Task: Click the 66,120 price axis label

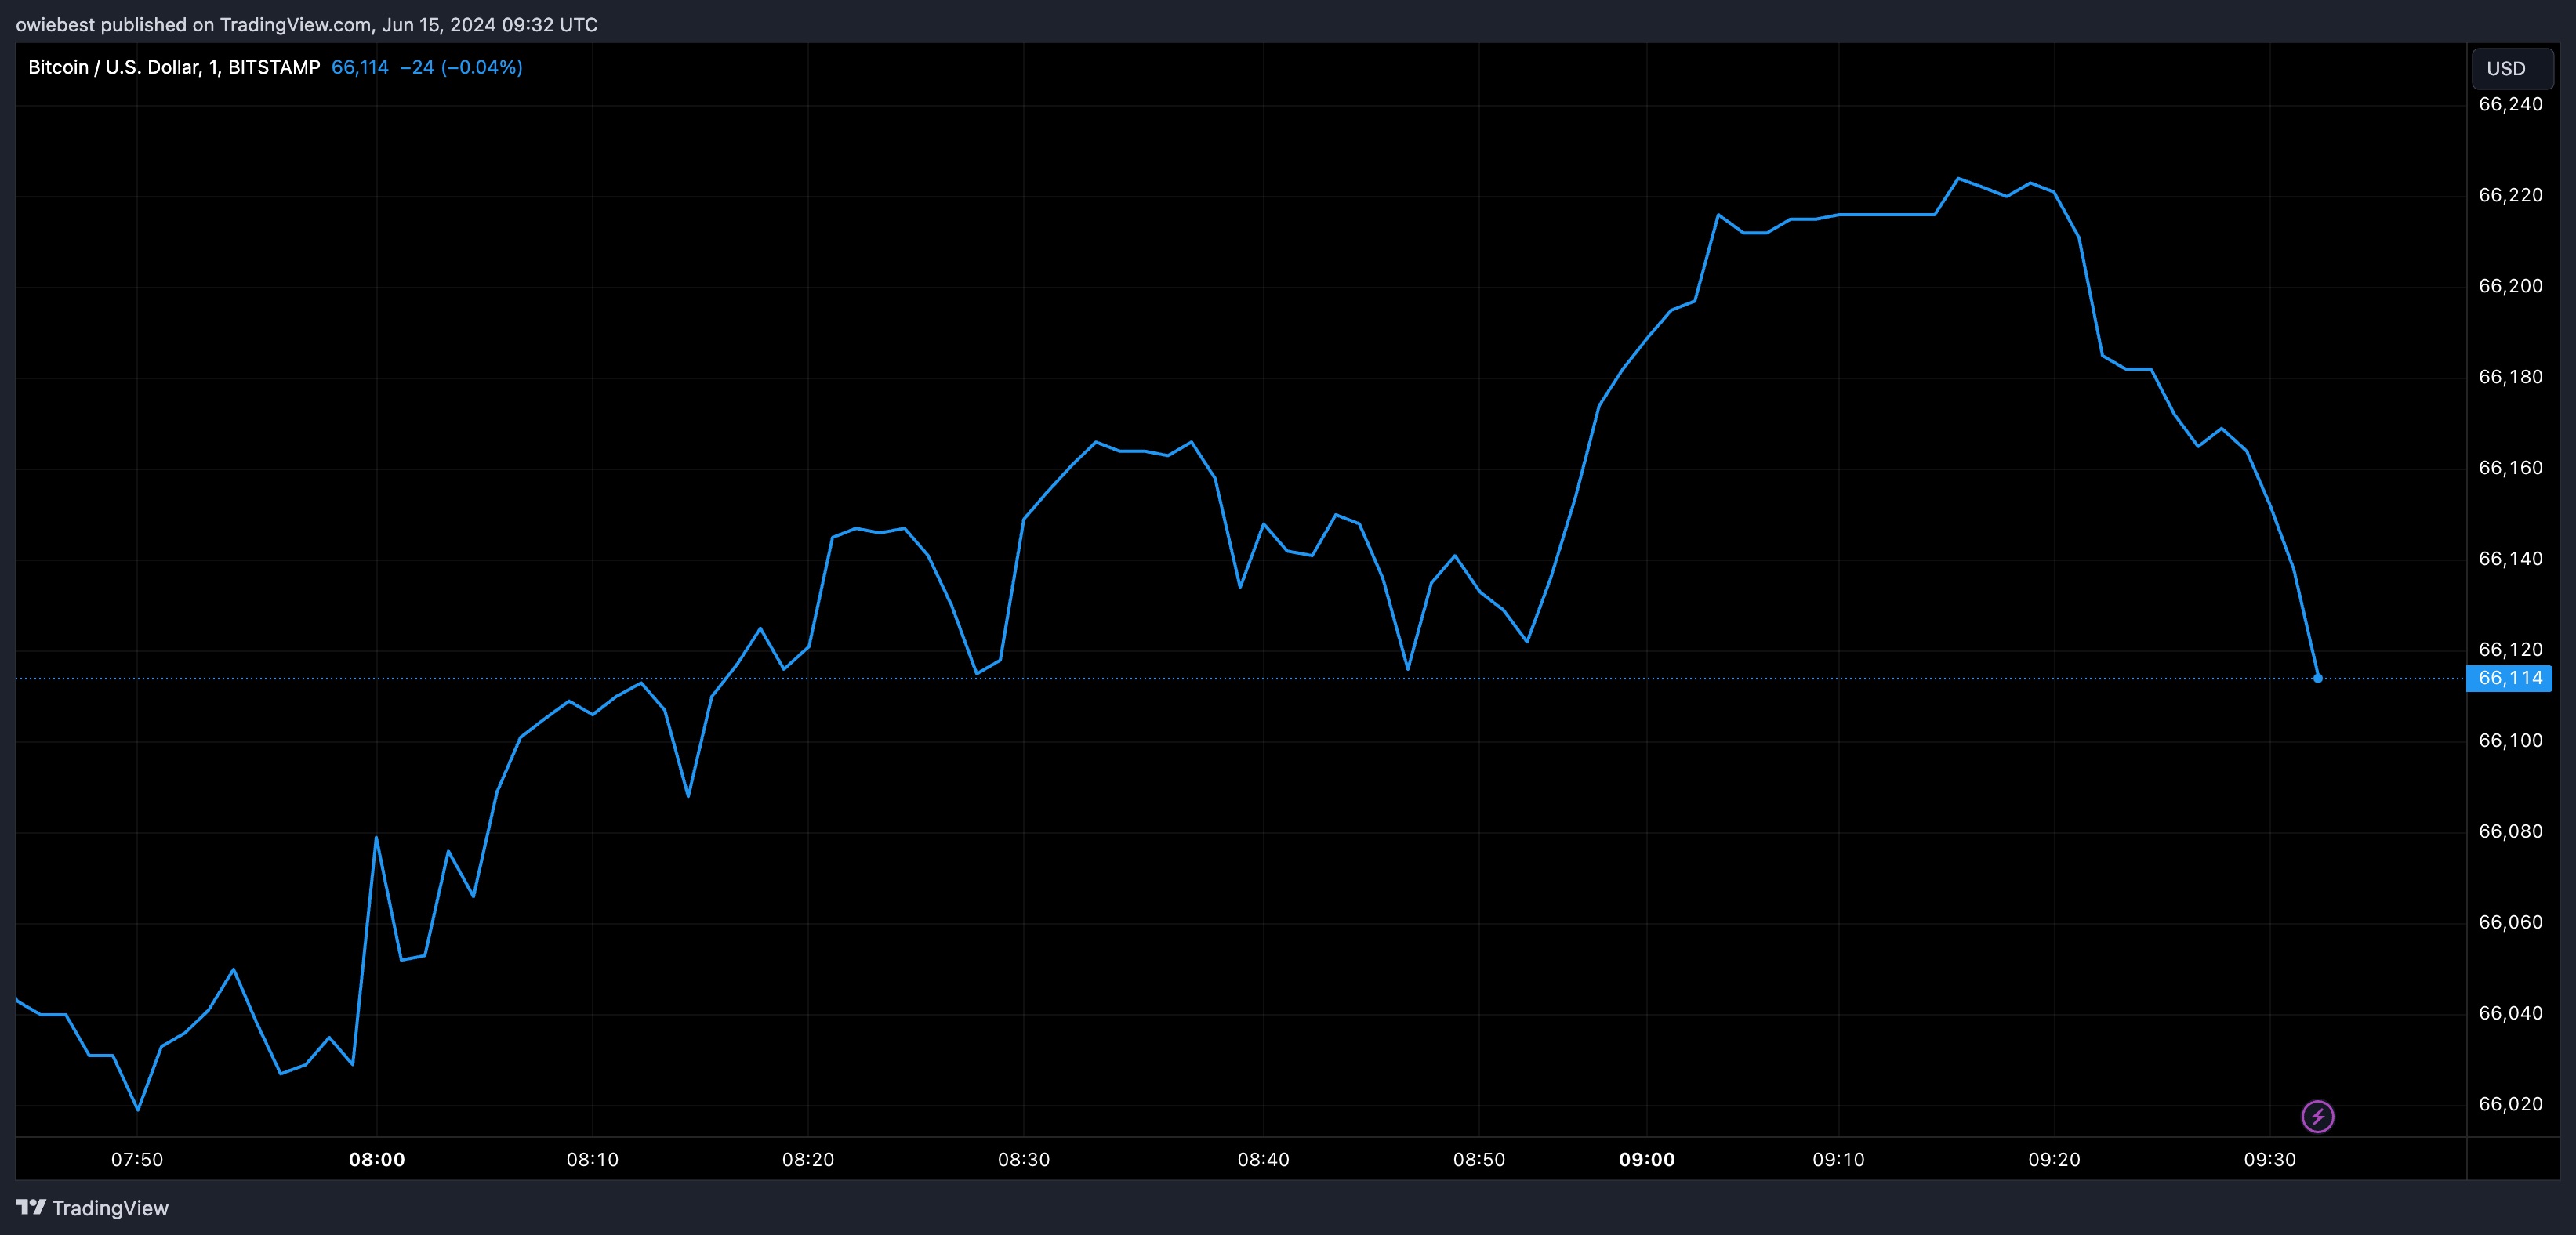Action: (x=2510, y=650)
